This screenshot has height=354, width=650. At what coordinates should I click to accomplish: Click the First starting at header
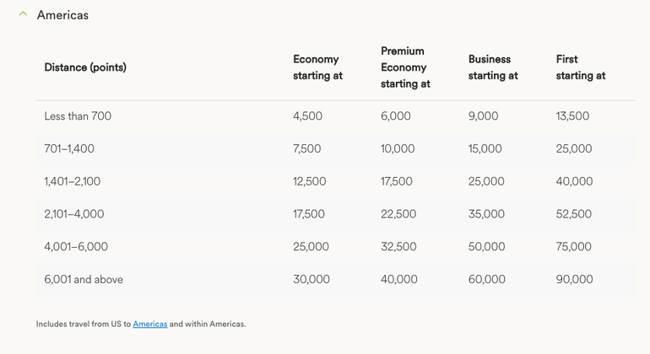click(580, 67)
